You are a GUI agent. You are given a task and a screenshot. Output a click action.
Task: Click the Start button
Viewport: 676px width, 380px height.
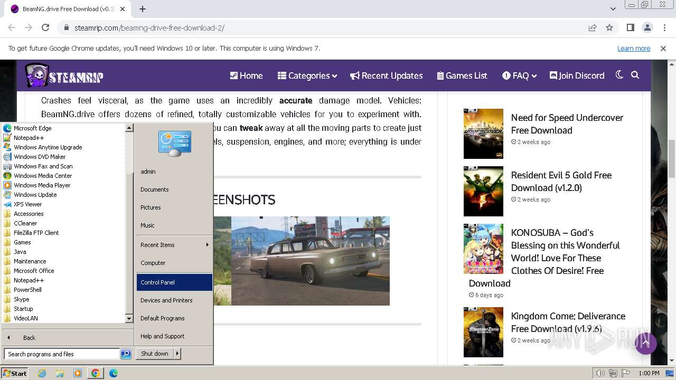tap(15, 373)
